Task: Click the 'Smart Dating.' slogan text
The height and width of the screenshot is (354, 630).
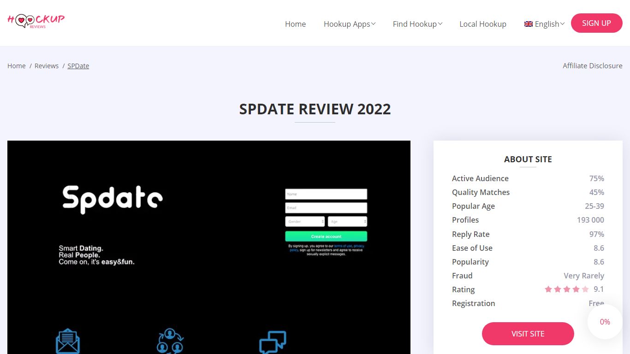Action: (x=81, y=248)
